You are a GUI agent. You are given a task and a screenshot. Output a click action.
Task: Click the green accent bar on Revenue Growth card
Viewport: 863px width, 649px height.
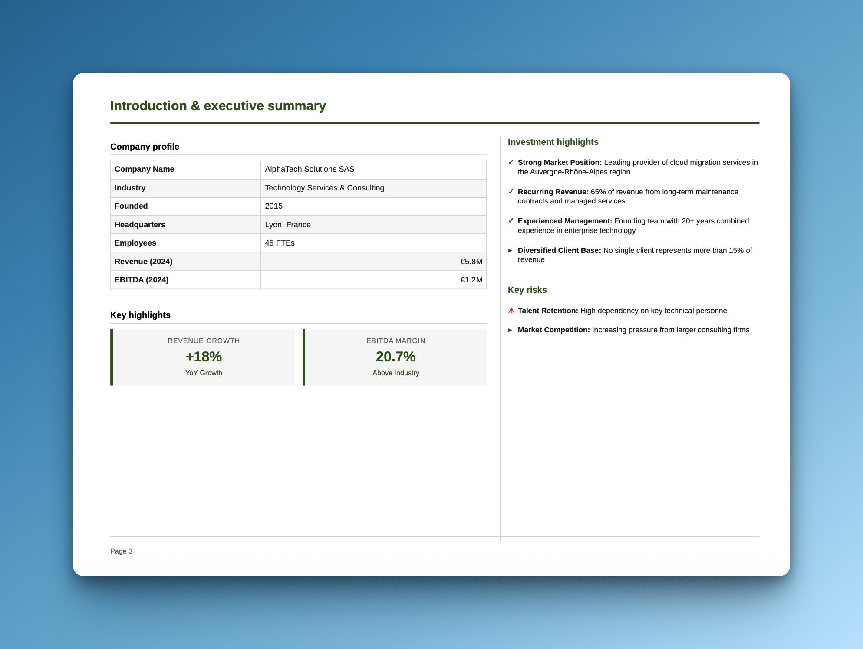[112, 357]
